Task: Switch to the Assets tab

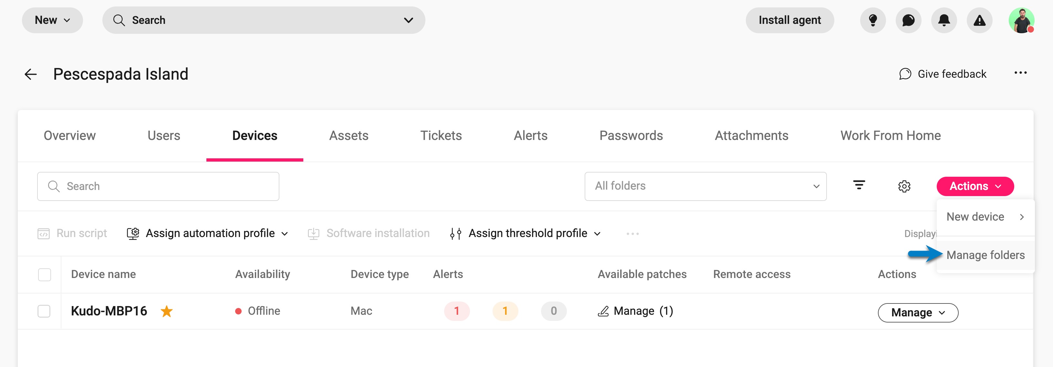Action: point(349,135)
